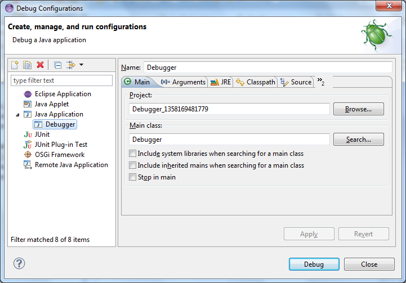The width and height of the screenshot is (406, 283).
Task: Switch to the JRE tab
Action: click(x=221, y=82)
